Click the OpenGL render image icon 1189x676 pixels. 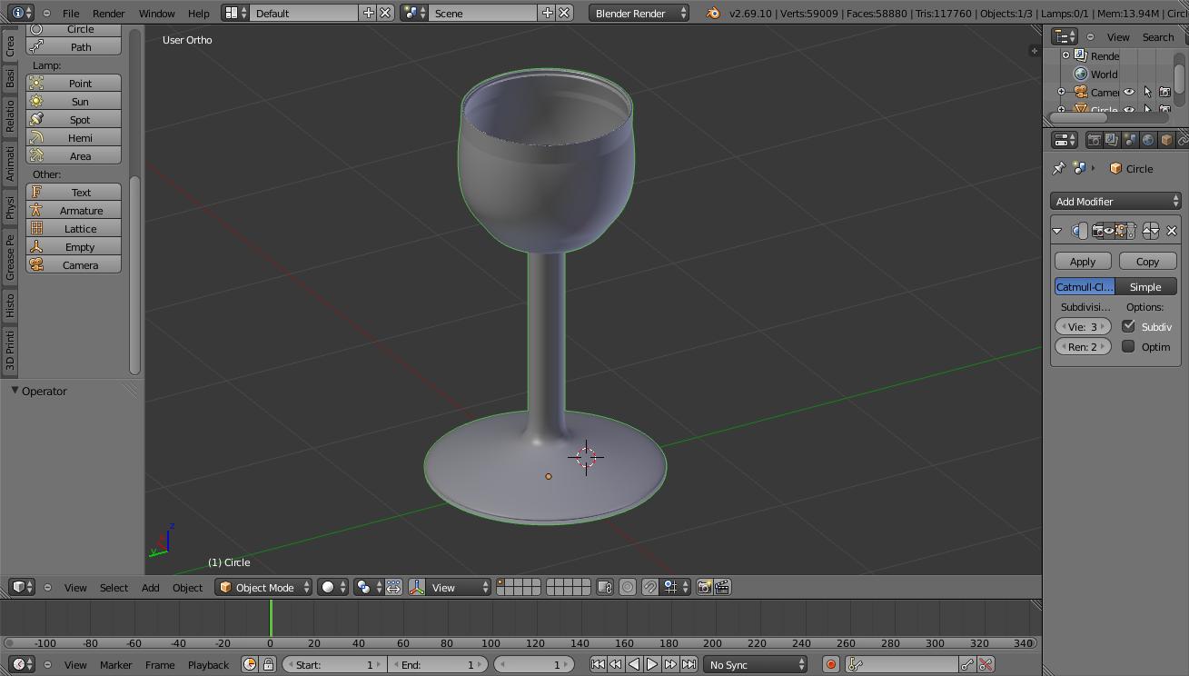704,588
